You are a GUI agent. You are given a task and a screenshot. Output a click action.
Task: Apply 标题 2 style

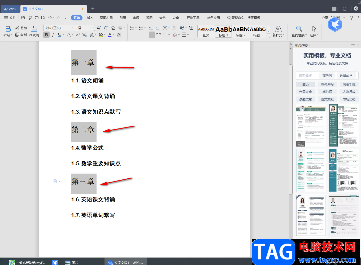(241, 31)
